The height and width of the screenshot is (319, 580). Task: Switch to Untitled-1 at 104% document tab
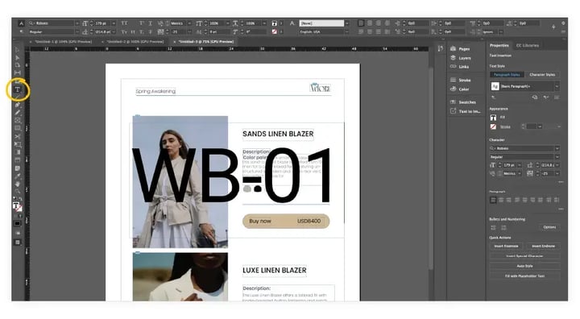click(63, 42)
